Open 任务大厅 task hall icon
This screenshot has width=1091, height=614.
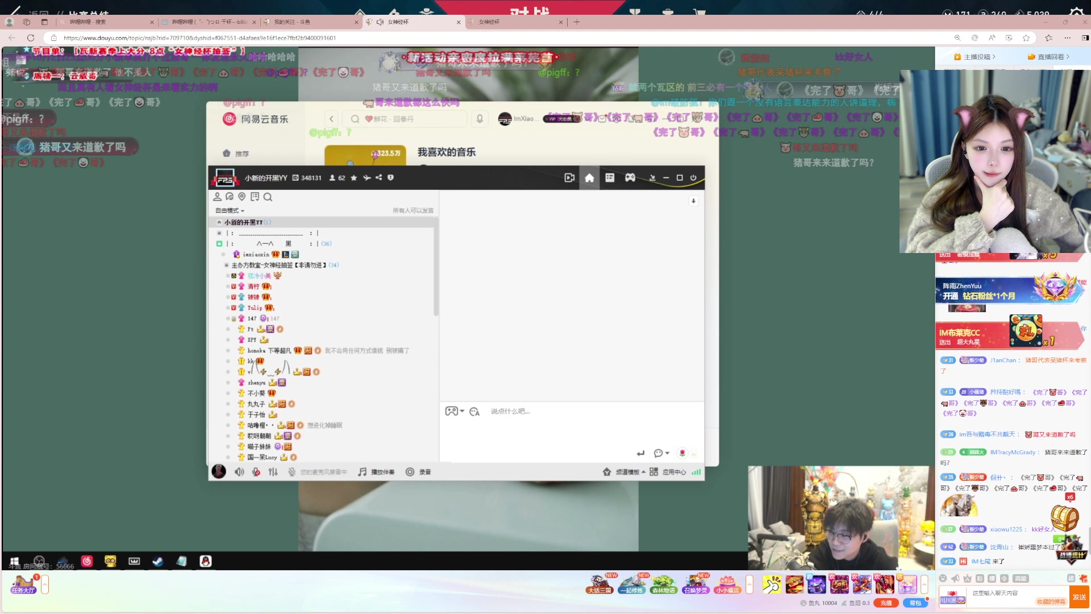pos(23,584)
